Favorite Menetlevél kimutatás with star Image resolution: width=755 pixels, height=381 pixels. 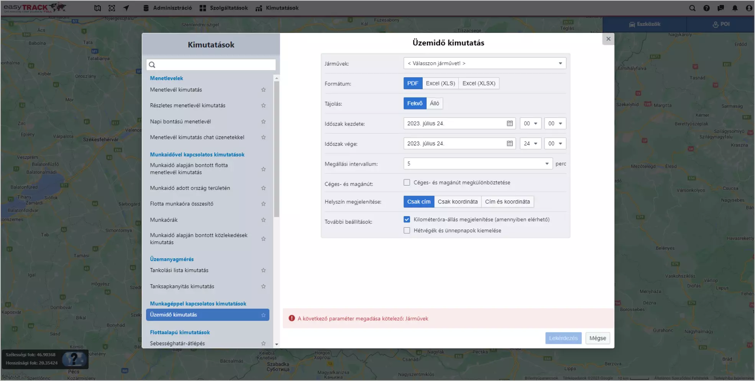[263, 90]
